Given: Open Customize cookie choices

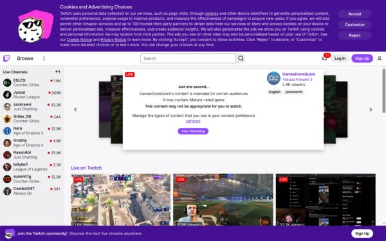Looking at the screenshot, I should click(354, 24).
